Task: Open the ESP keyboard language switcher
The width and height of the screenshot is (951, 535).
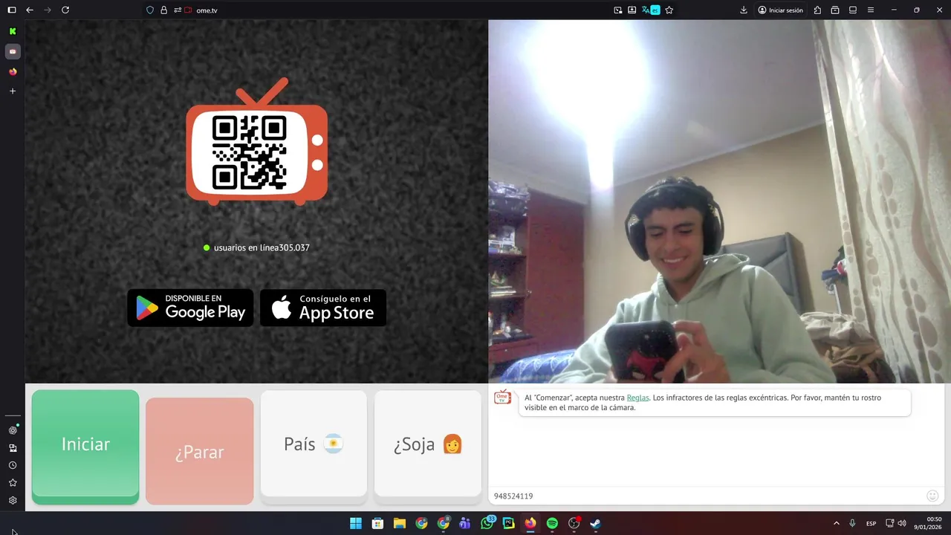Action: 871,523
